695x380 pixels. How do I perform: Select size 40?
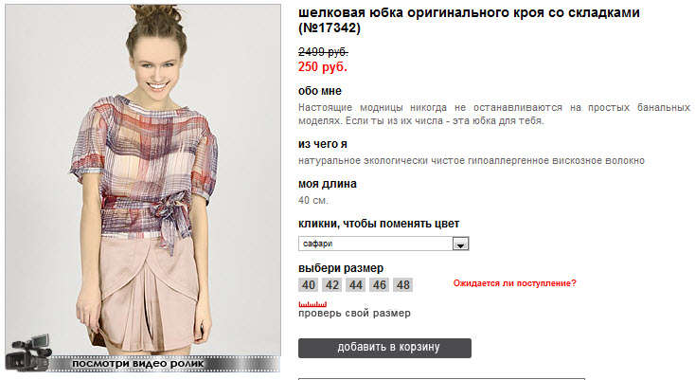[x=308, y=284]
